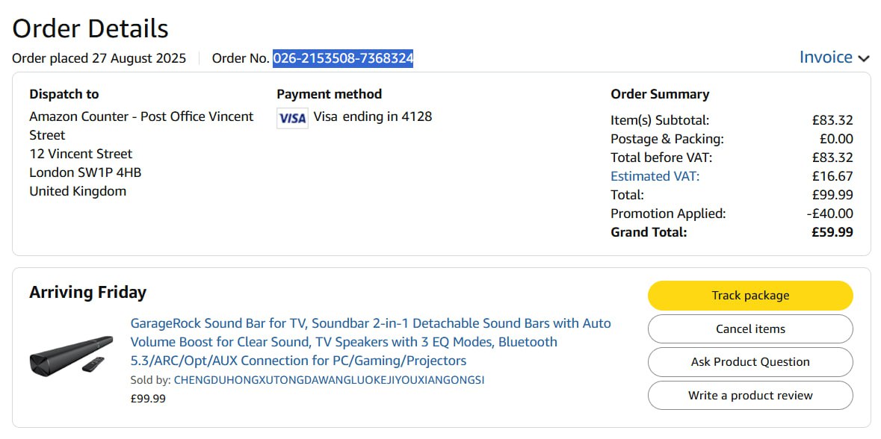Screen dimensions: 881x439
Task: Click the Arriving Friday delivery heading
Action: pyautogui.click(x=87, y=292)
